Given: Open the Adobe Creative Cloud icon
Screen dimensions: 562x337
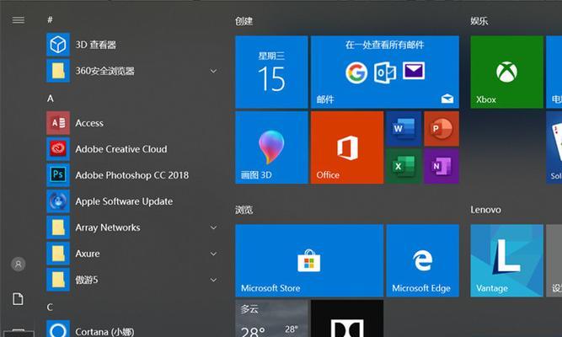Looking at the screenshot, I should coord(58,149).
